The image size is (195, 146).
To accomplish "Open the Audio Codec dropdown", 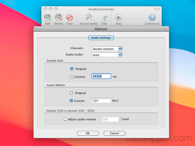I will point(107,55).
